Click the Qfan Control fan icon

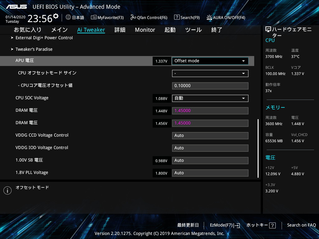pyautogui.click(x=133, y=17)
